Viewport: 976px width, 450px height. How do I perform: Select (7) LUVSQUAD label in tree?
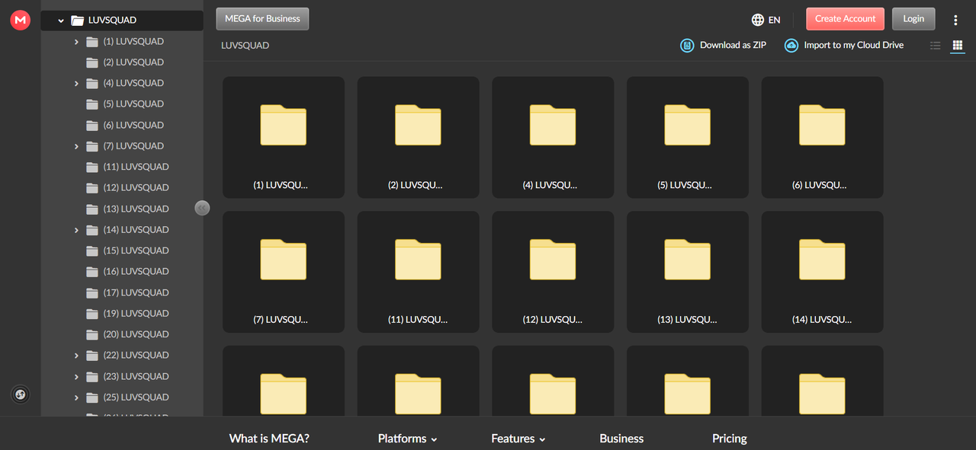133,146
